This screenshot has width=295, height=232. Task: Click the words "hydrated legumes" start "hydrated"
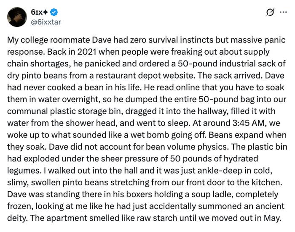coord(241,159)
